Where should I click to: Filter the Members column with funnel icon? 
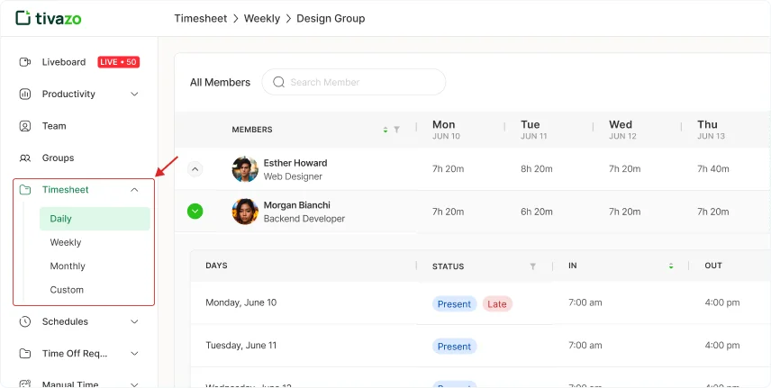point(396,130)
